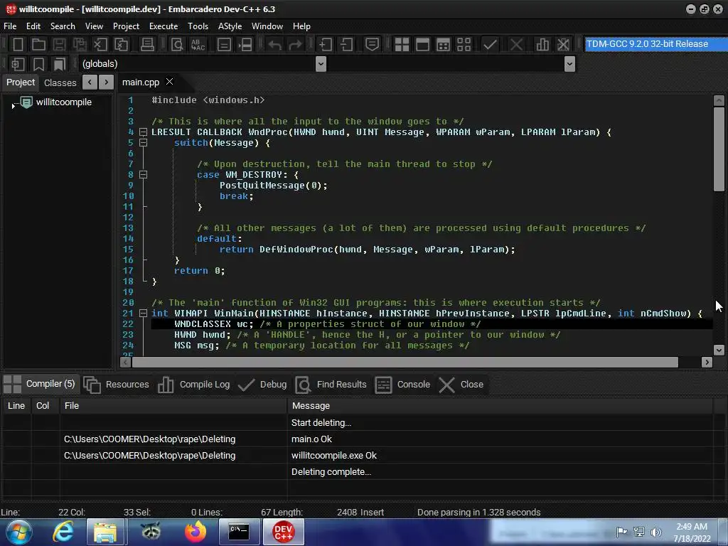Image resolution: width=728 pixels, height=546 pixels.
Task: Open the Resources bottom tab
Action: coord(117,385)
